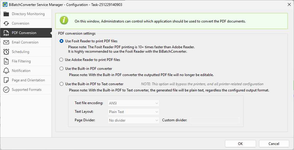294x150 pixels.
Task: Switch to the PDF Conversion tab
Action: click(24, 33)
